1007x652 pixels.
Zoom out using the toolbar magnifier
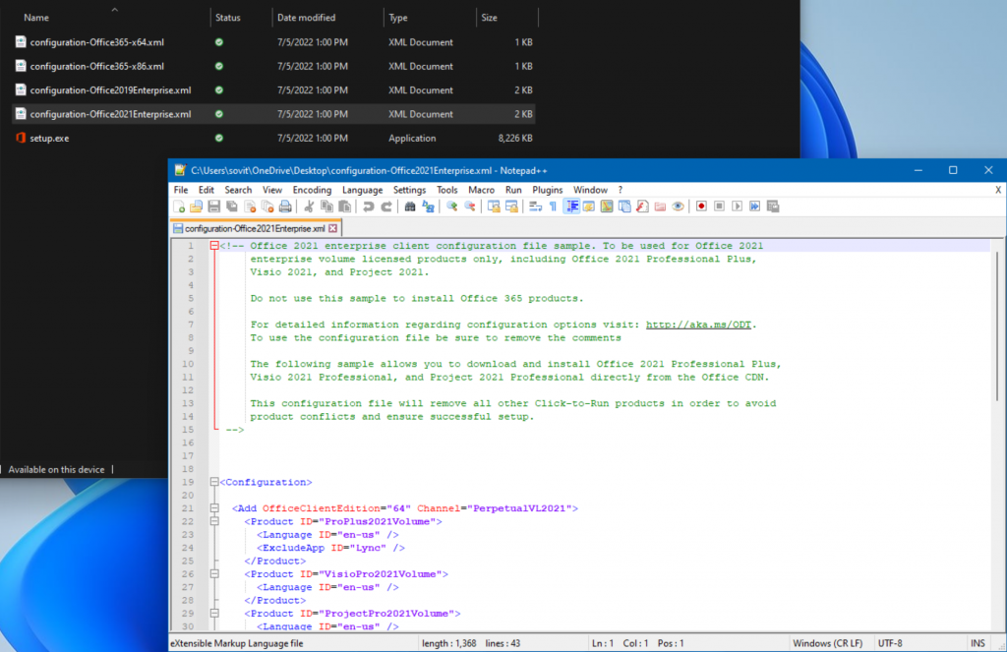tap(469, 207)
